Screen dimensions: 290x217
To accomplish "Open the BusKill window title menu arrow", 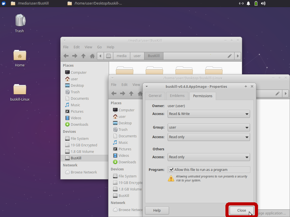I will 65,40.
